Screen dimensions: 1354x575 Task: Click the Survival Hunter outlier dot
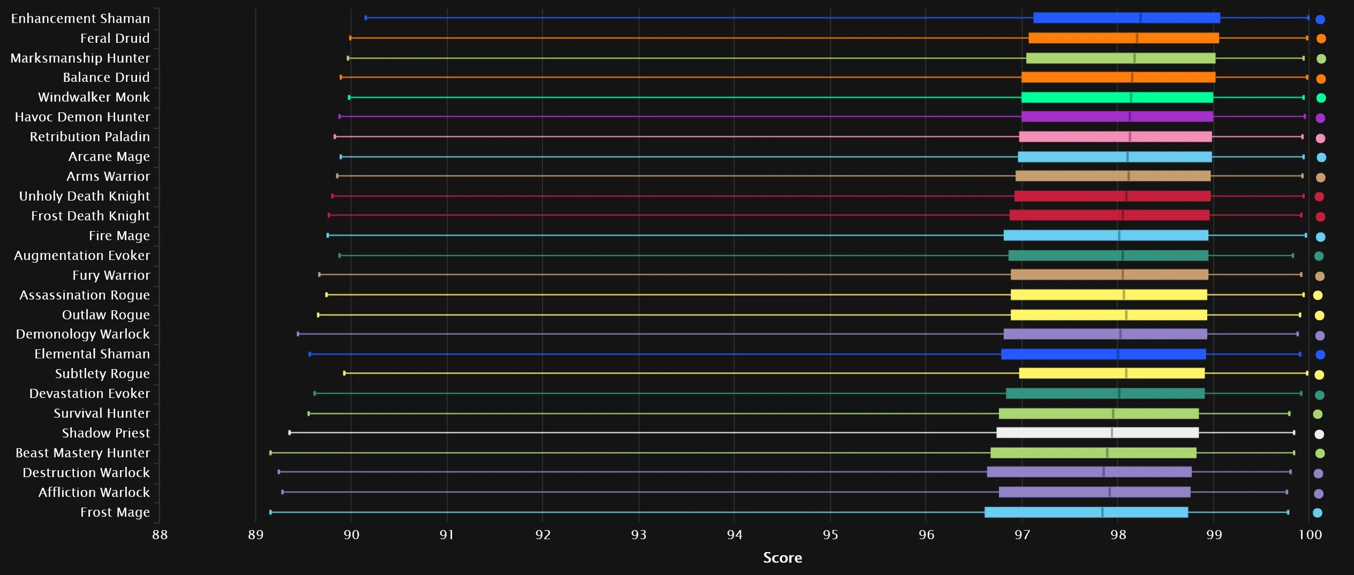[x=1318, y=414]
